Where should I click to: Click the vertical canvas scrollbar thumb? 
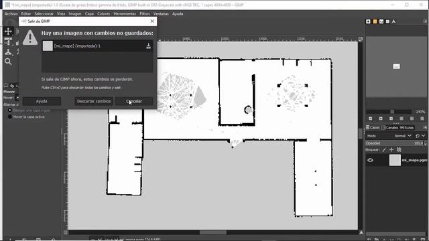coord(361,134)
